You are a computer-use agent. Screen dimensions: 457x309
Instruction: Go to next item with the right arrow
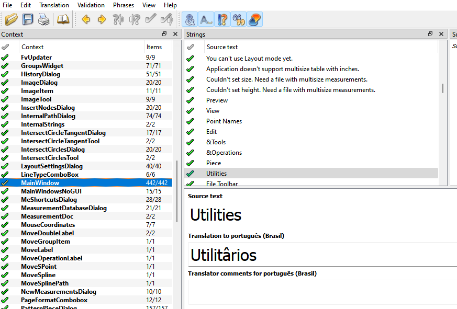coord(102,20)
